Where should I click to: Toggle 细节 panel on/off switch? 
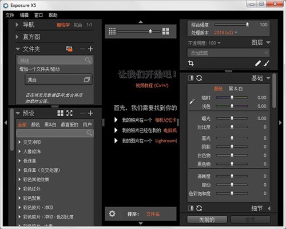191,208
